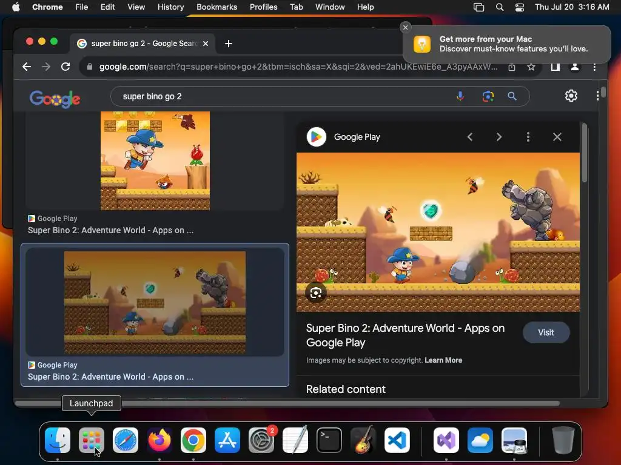This screenshot has width=621, height=465.
Task: Open the Chrome side panel icon
Action: (x=556, y=67)
